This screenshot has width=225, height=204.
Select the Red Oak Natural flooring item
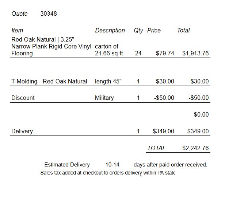pyautogui.click(x=51, y=46)
